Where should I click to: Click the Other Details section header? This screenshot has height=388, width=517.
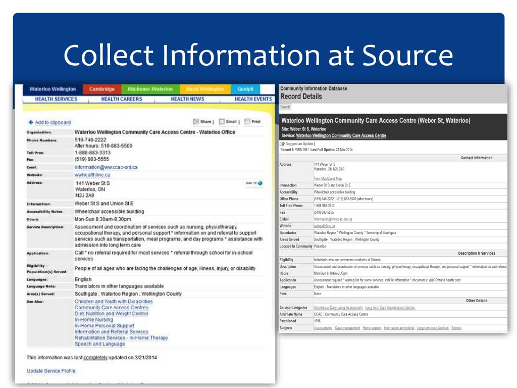pos(477,301)
